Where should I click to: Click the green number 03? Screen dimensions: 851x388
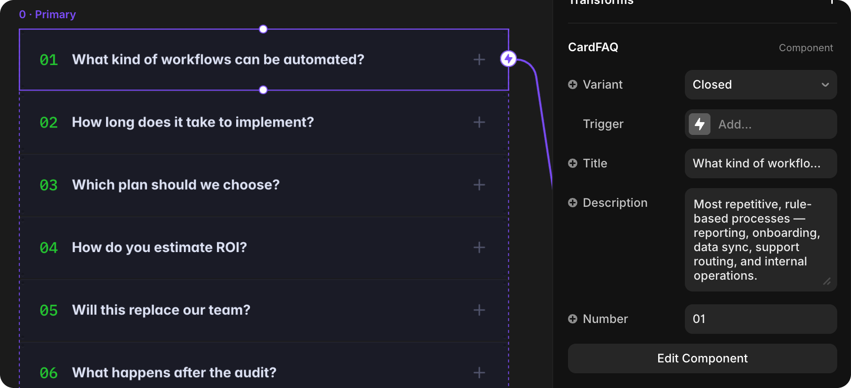pos(49,185)
